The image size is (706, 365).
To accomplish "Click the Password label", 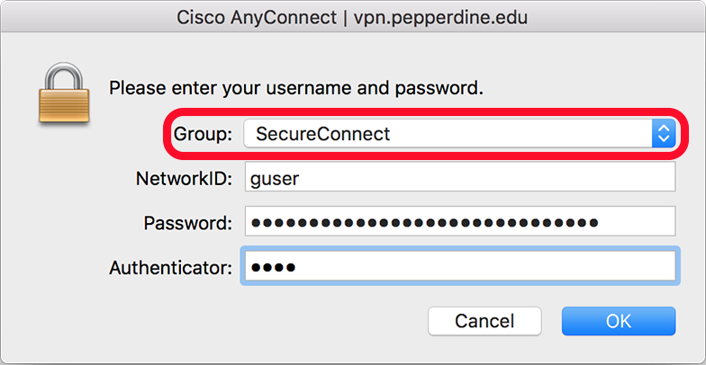I will point(187,222).
